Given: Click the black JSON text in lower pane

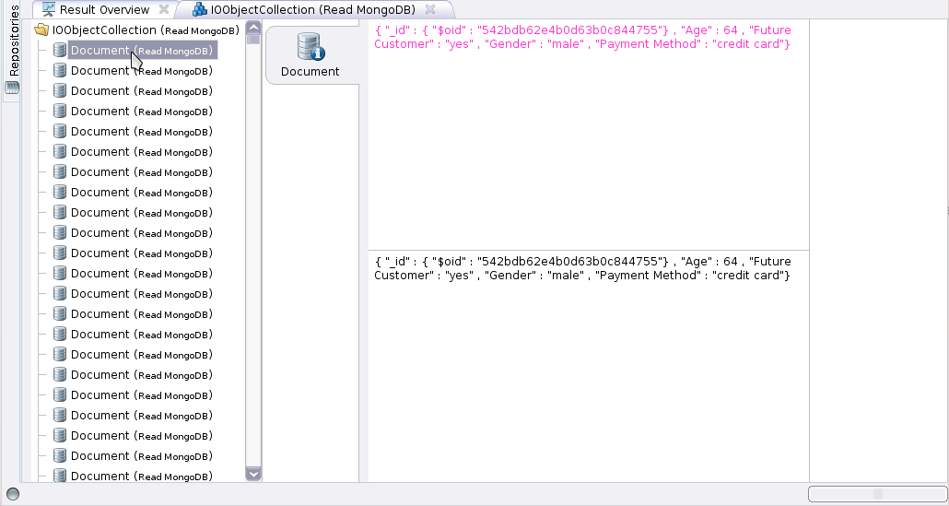Looking at the screenshot, I should pyautogui.click(x=582, y=268).
